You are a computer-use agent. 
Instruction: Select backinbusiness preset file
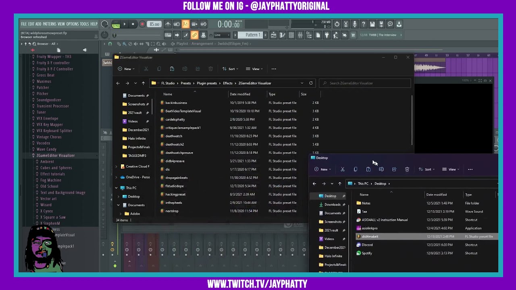(x=176, y=103)
